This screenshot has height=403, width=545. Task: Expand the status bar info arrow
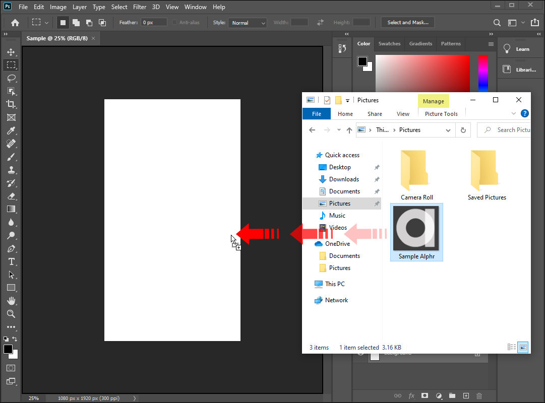click(x=135, y=398)
